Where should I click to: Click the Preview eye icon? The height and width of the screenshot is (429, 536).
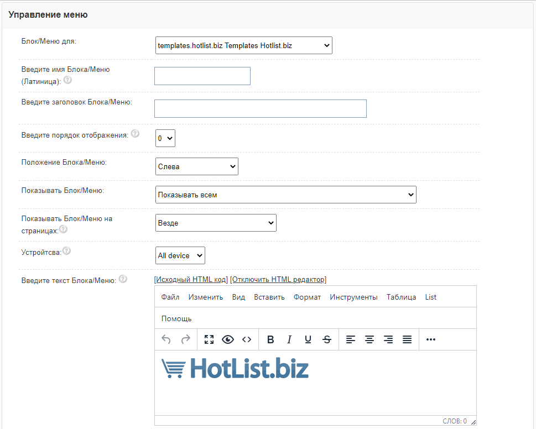[228, 339]
